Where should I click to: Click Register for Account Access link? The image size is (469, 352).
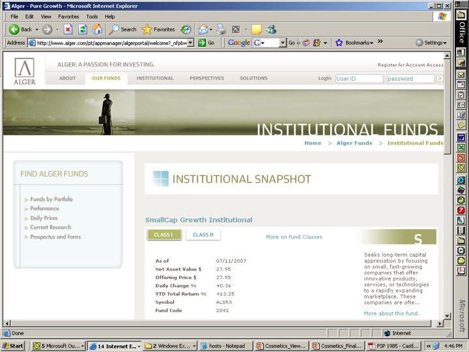coord(410,65)
